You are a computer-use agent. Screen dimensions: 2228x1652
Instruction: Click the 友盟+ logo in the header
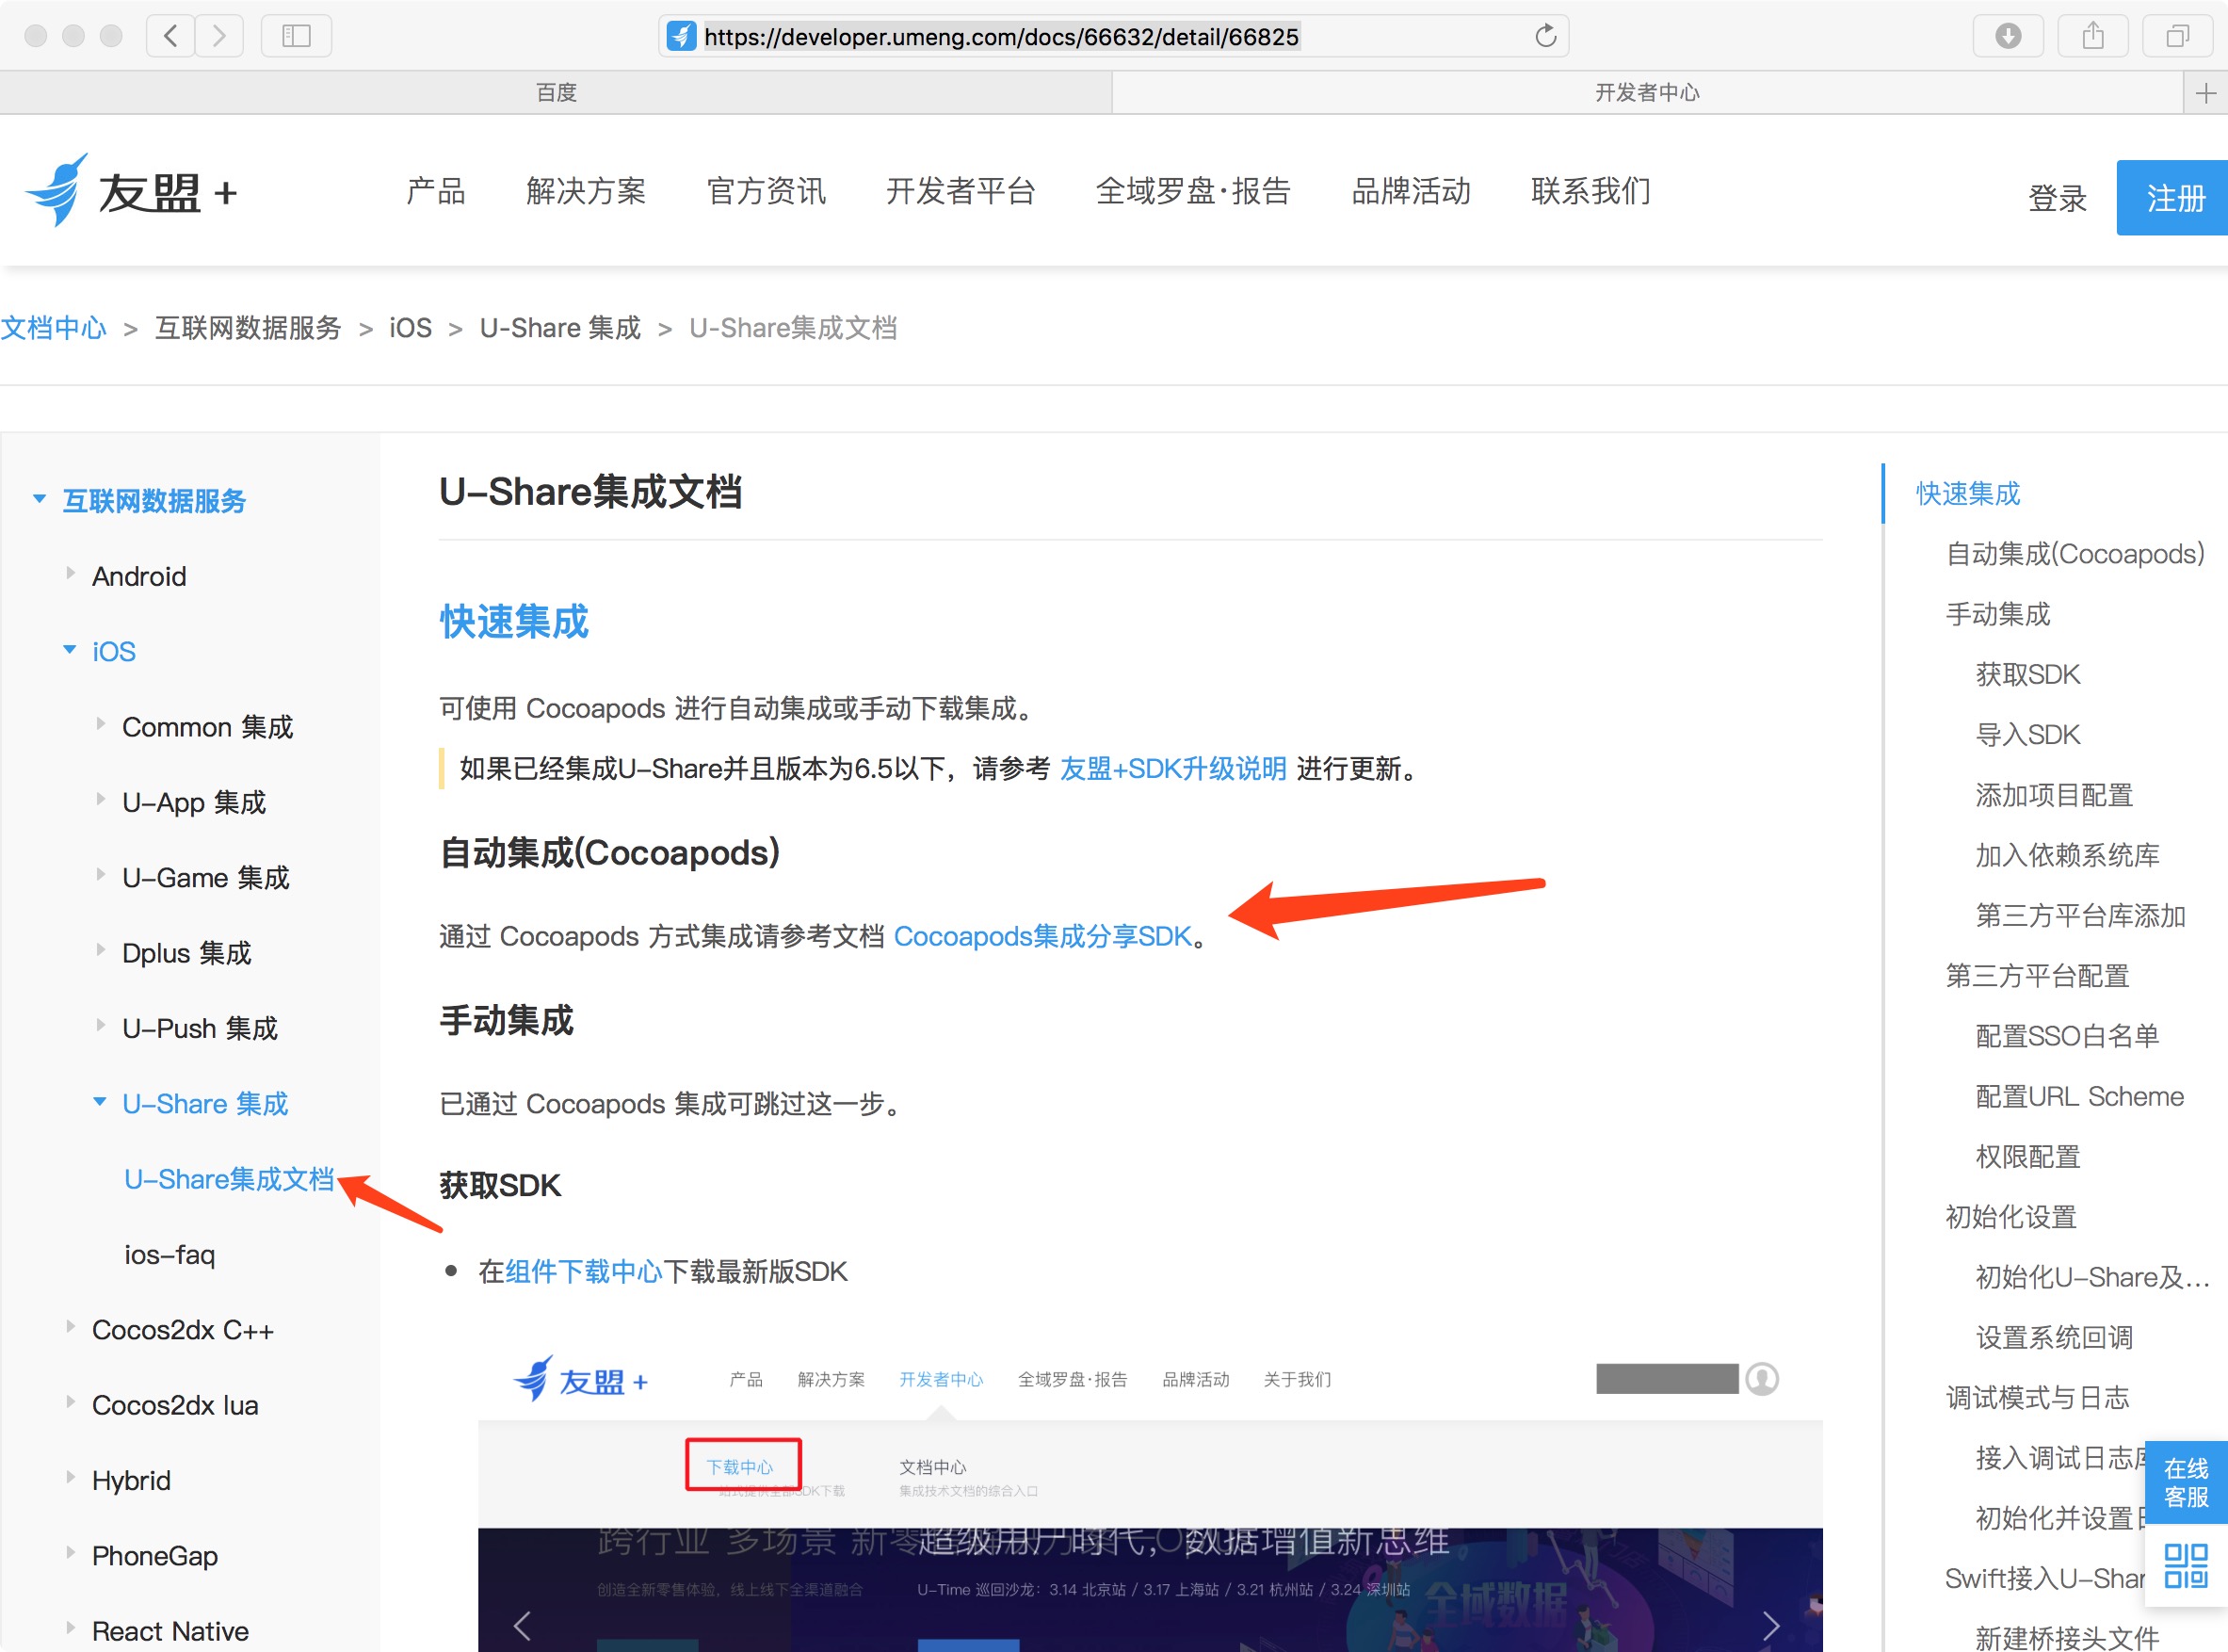[131, 190]
